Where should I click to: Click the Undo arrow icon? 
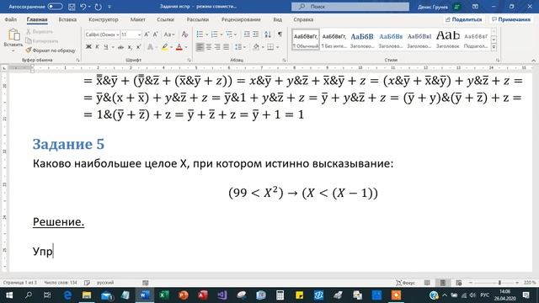pyautogui.click(x=83, y=7)
